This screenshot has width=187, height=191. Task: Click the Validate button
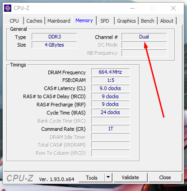pyautogui.click(x=131, y=177)
